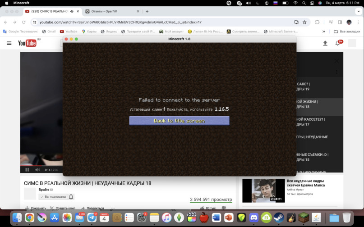
Task: Open volume control in menu bar
Action: click(249, 3)
